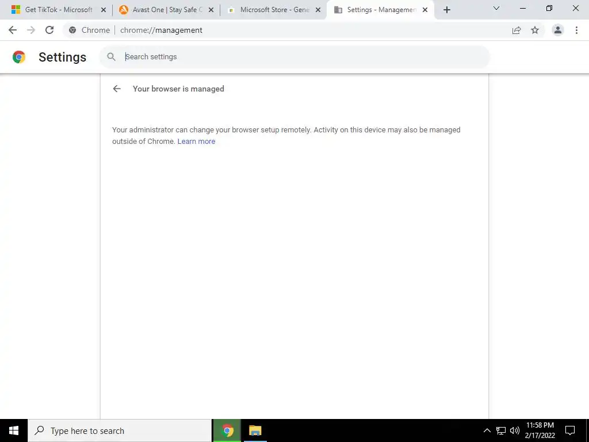Screen dimensions: 589x442
Task: Restore down the Chrome window
Action: point(549,8)
